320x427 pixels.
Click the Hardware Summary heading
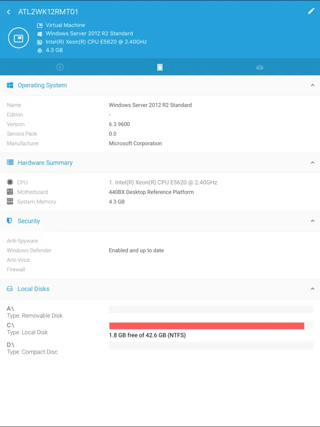tap(45, 162)
